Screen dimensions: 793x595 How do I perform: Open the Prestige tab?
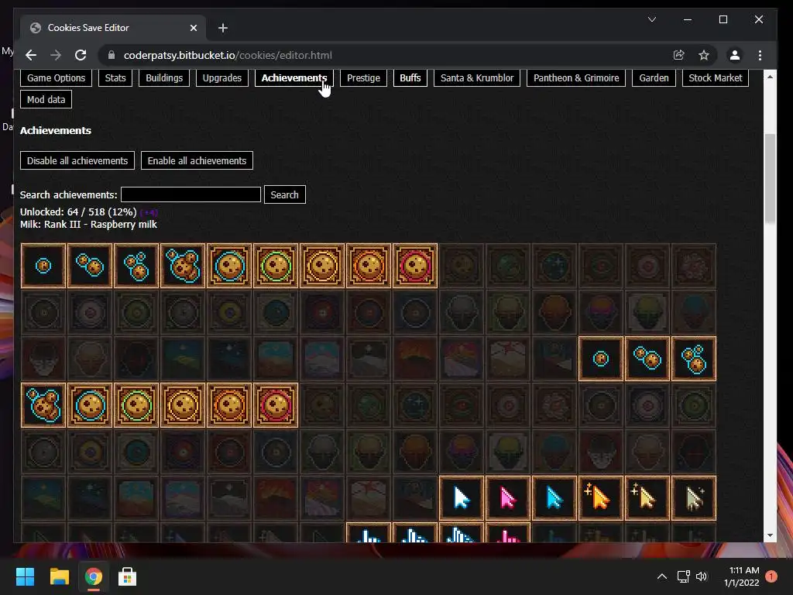363,78
